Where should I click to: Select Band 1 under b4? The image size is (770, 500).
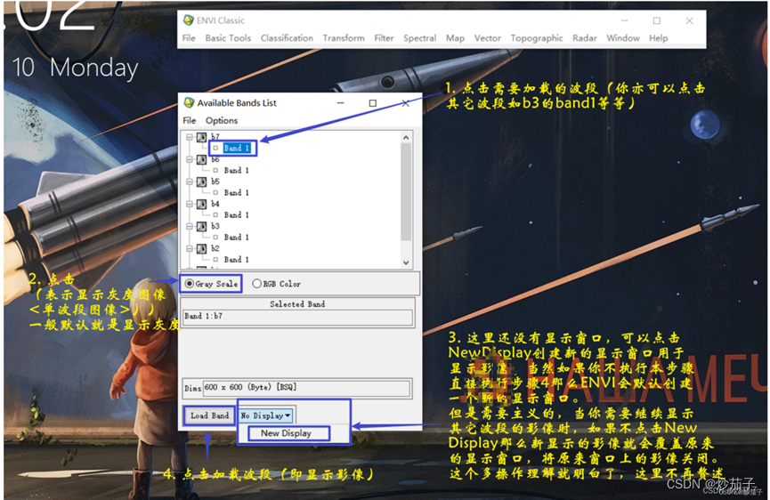click(237, 215)
